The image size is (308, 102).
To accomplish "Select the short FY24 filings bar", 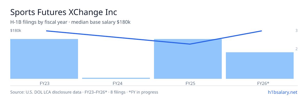I will point(116,78).
